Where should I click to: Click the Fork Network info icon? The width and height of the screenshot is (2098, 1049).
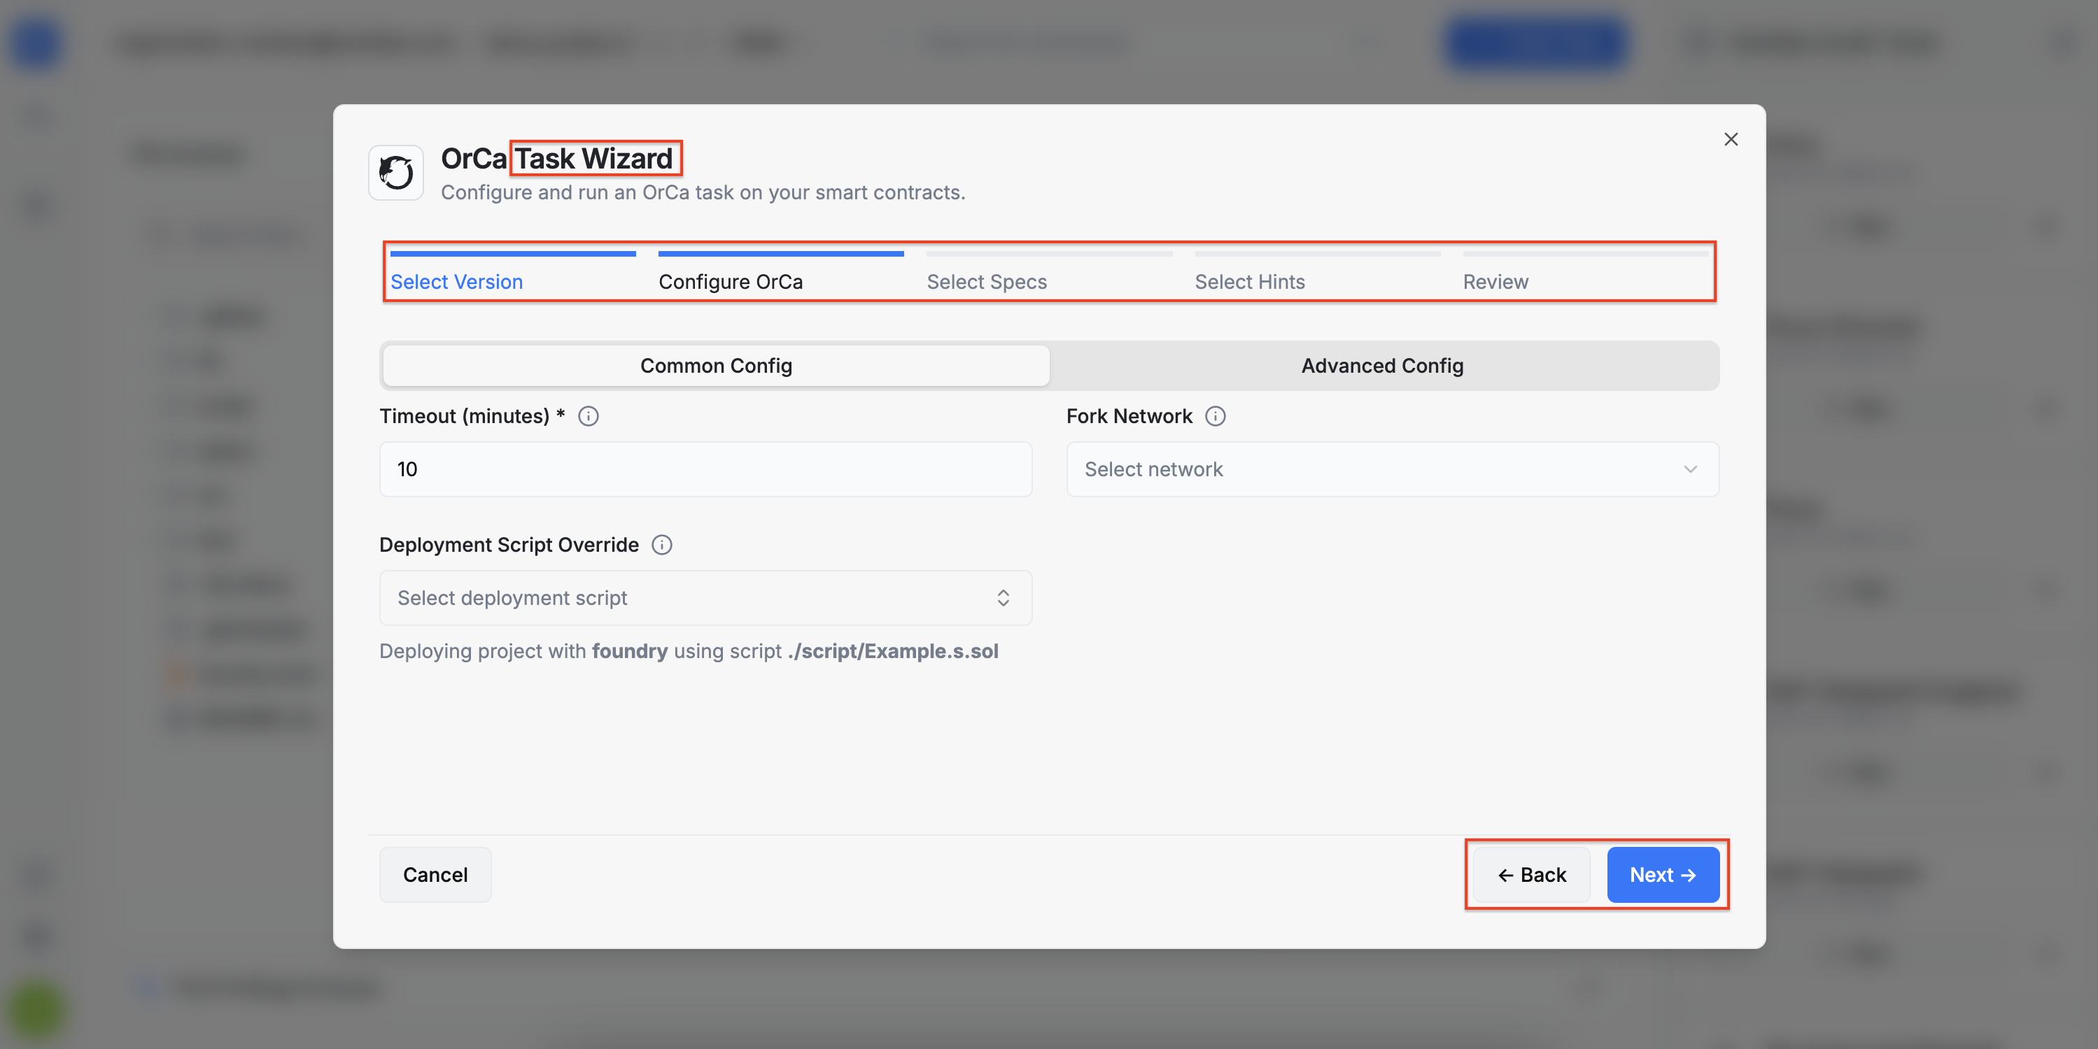(x=1215, y=417)
